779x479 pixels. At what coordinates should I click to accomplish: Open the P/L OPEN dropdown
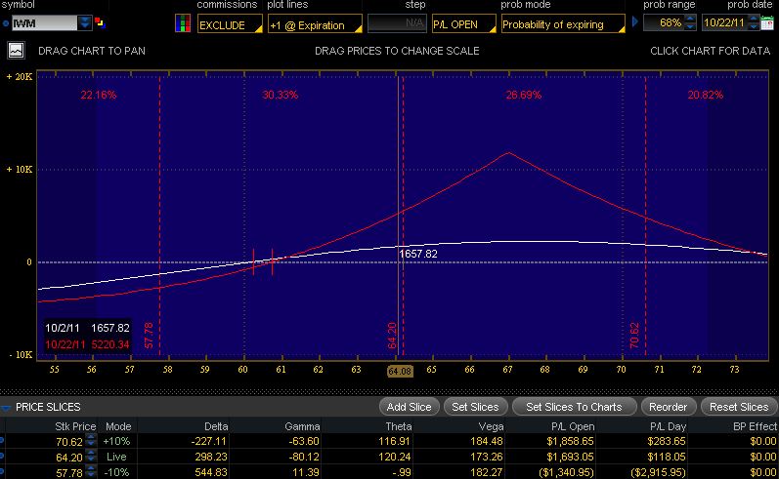pos(464,23)
